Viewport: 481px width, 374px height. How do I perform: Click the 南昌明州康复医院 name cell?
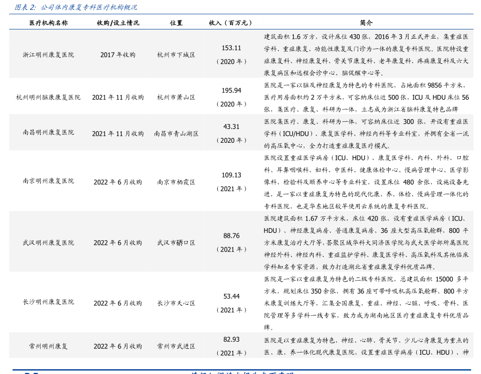click(48, 133)
